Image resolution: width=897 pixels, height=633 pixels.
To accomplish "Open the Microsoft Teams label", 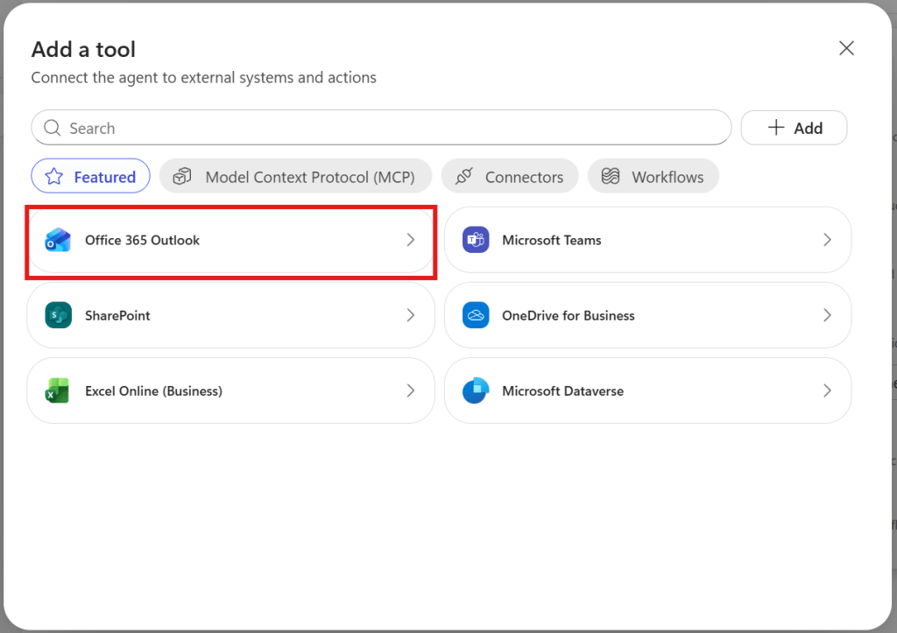I will 552,240.
